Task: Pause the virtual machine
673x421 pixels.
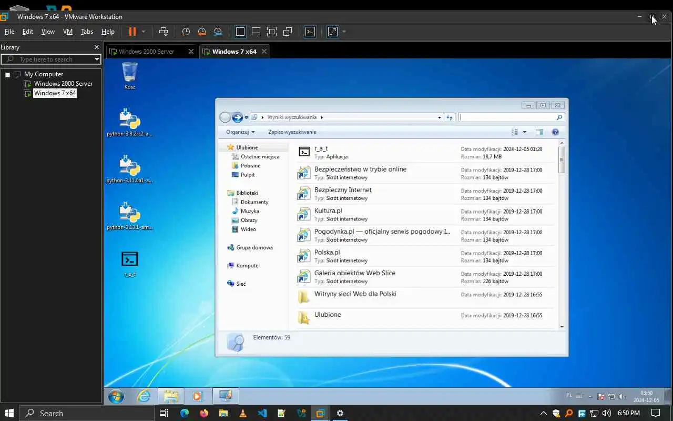Action: [132, 32]
